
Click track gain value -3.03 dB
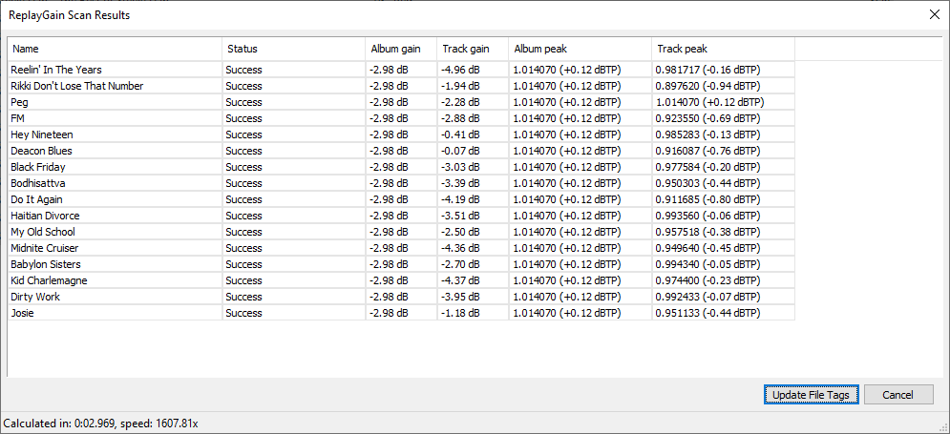[460, 167]
